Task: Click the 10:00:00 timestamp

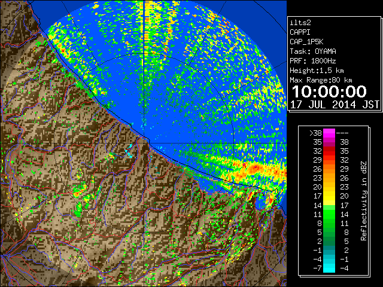Action: coord(329,91)
